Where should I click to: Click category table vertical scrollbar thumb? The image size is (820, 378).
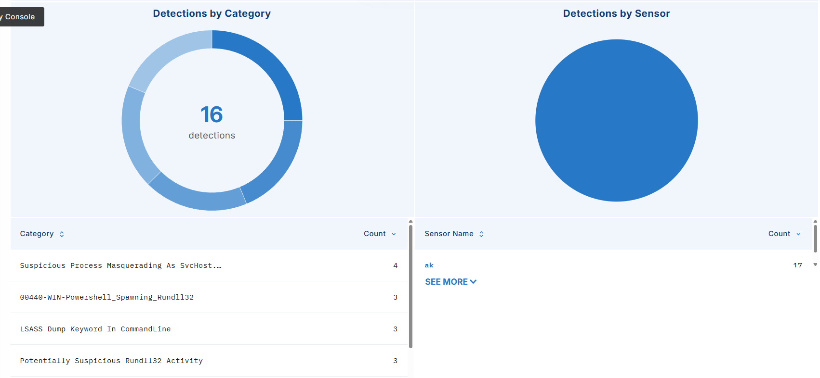click(x=410, y=286)
